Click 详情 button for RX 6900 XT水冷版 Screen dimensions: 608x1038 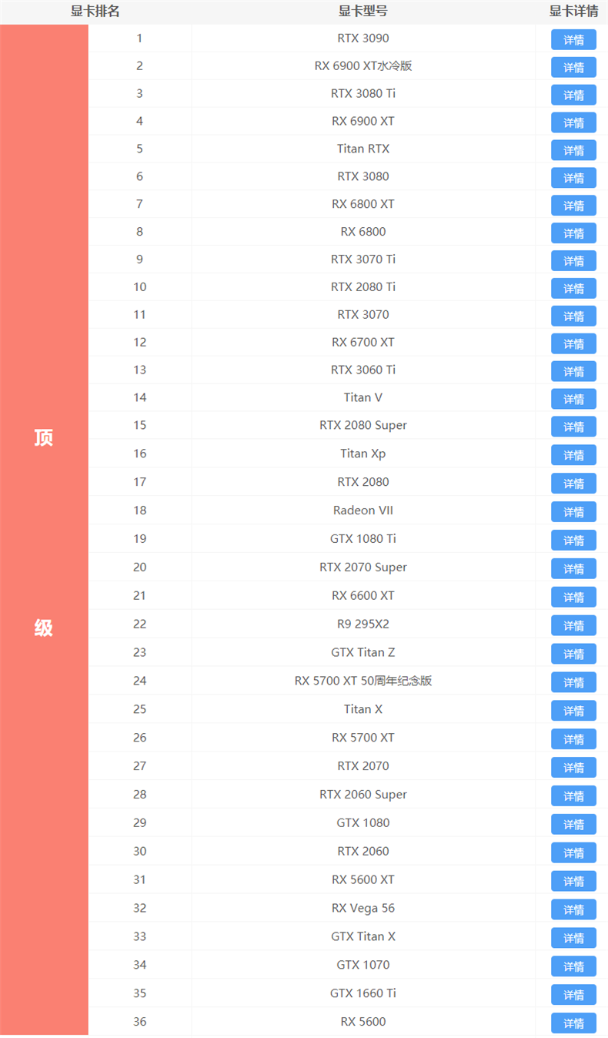573,67
